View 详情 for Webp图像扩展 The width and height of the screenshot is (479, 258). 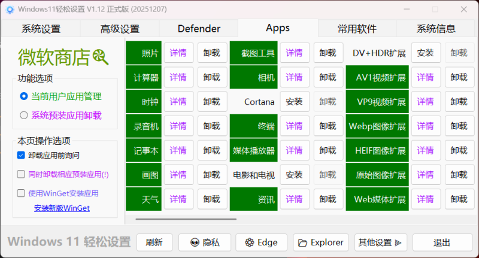tap(426, 126)
